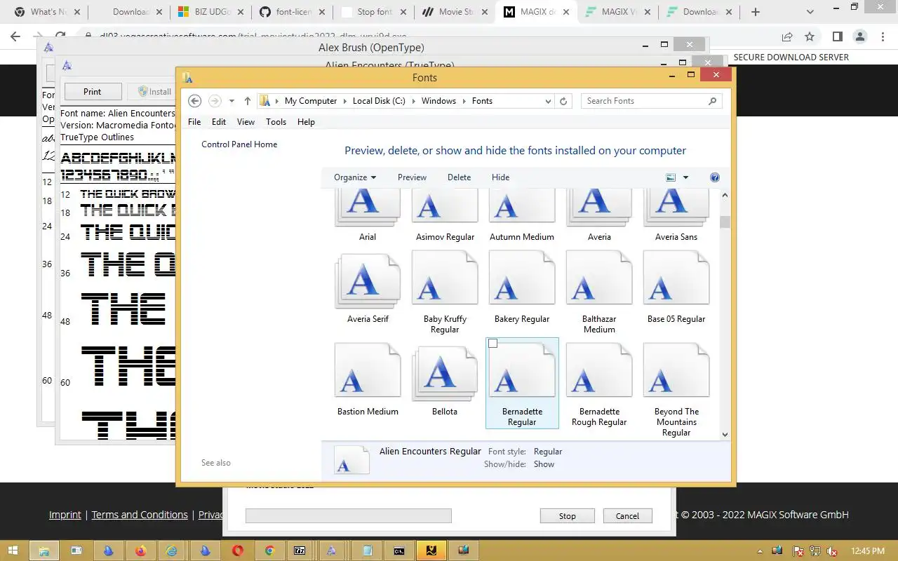Screen dimensions: 898x561
Task: Open 7-Zip taskbar icon
Action: coord(300,551)
